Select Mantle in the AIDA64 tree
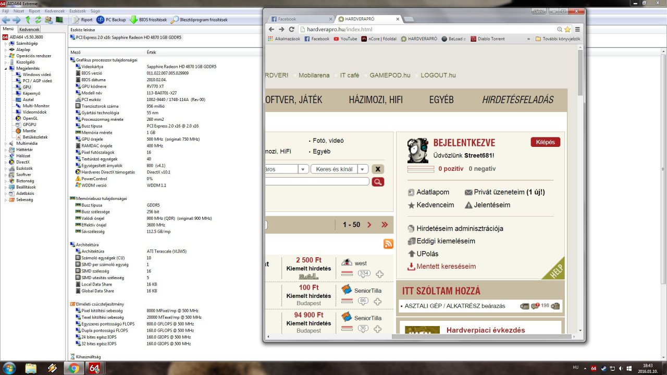 26,131
